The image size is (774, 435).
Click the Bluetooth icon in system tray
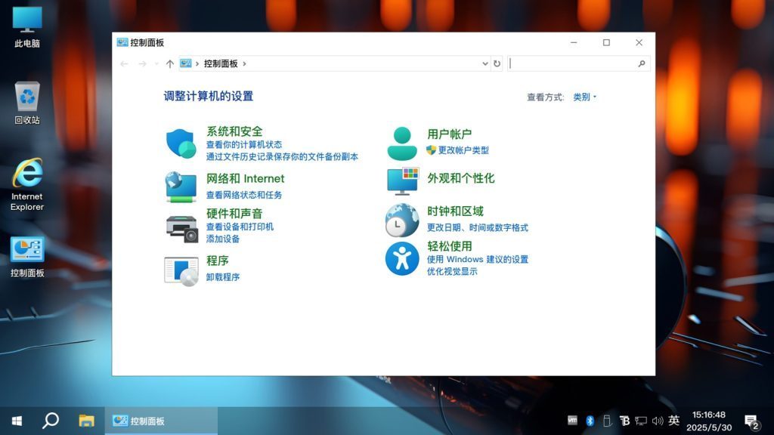coord(590,421)
